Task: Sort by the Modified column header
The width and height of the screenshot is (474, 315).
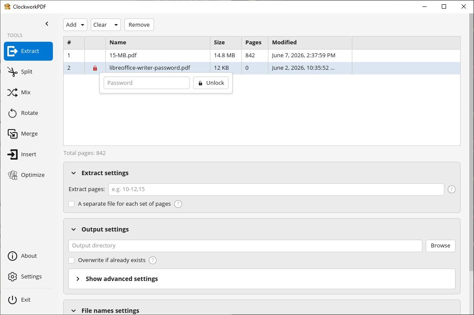Action: click(x=310, y=43)
